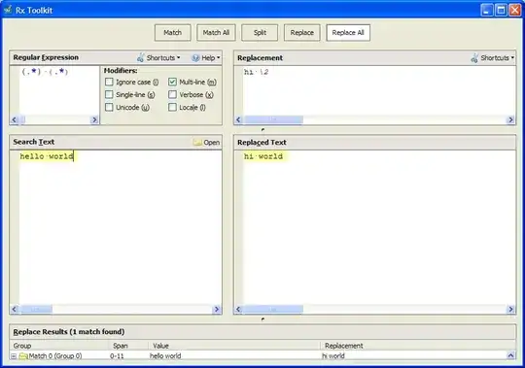This screenshot has height=368, width=525.
Task: Click the Open folder icon in Search Text
Action: click(x=197, y=143)
